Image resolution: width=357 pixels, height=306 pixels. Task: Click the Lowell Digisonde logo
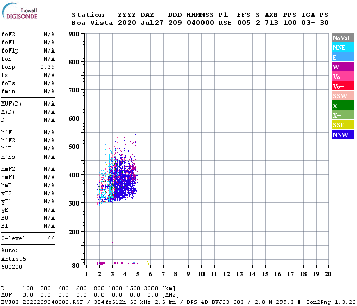point(19,11)
